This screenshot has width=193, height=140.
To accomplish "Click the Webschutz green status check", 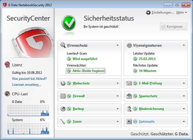I will pos(69,83).
